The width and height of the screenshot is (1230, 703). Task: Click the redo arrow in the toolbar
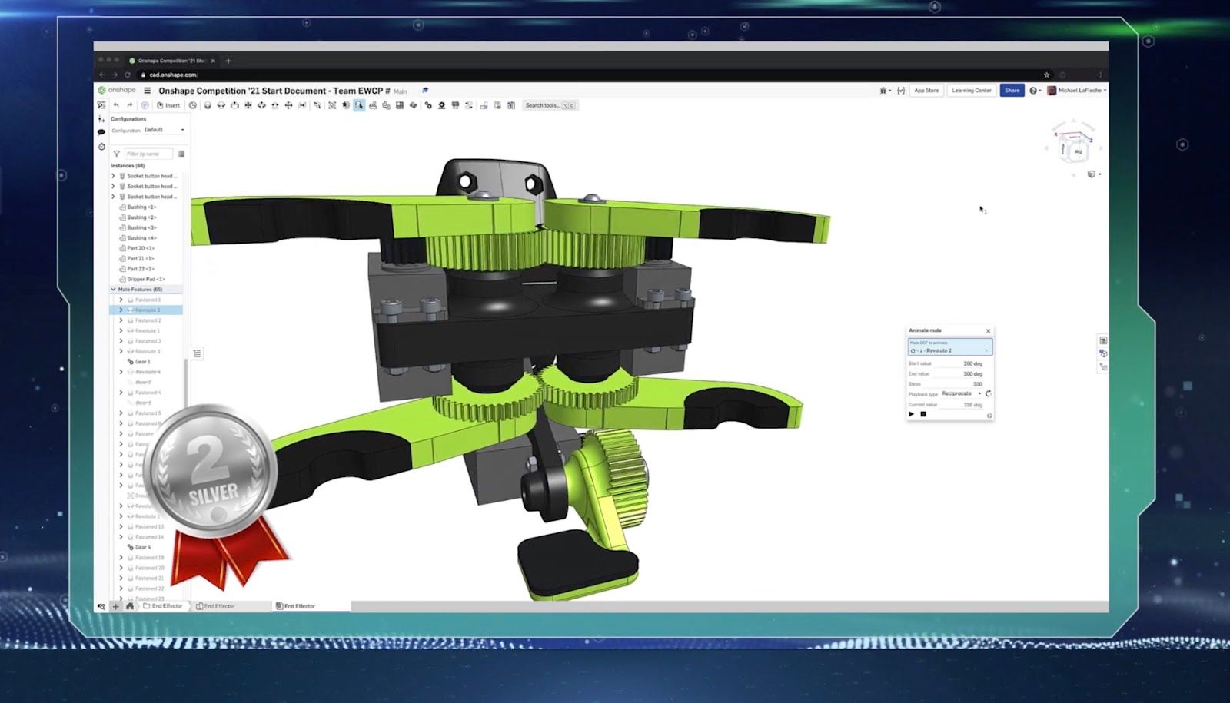[129, 105]
